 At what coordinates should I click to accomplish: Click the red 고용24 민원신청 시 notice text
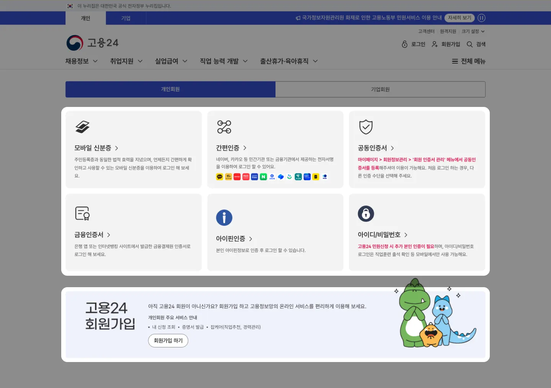click(396, 247)
